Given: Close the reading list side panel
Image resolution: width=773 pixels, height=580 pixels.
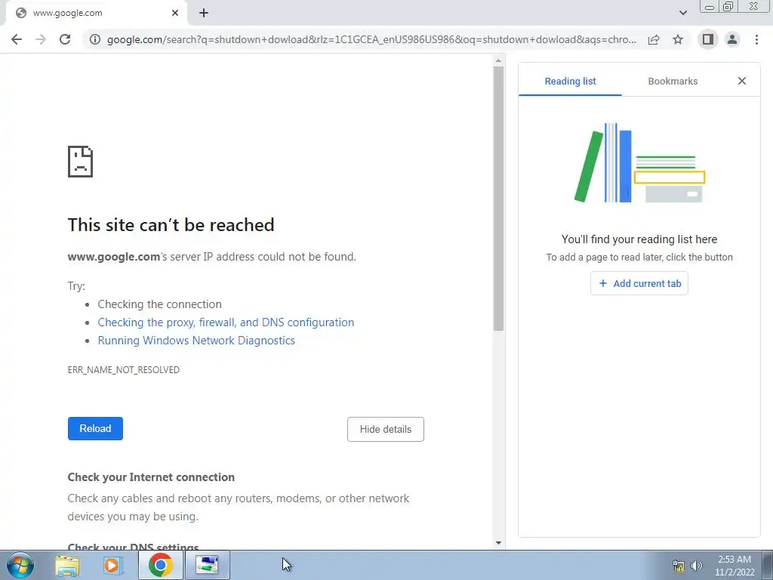Looking at the screenshot, I should [741, 81].
